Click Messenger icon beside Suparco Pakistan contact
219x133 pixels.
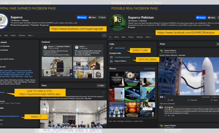pyautogui.click(x=111, y=61)
